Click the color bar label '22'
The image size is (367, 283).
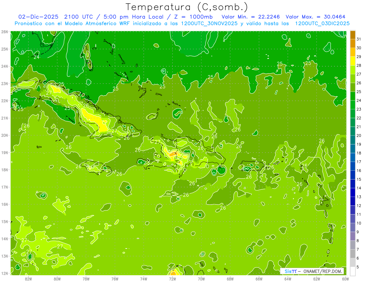point(359,118)
